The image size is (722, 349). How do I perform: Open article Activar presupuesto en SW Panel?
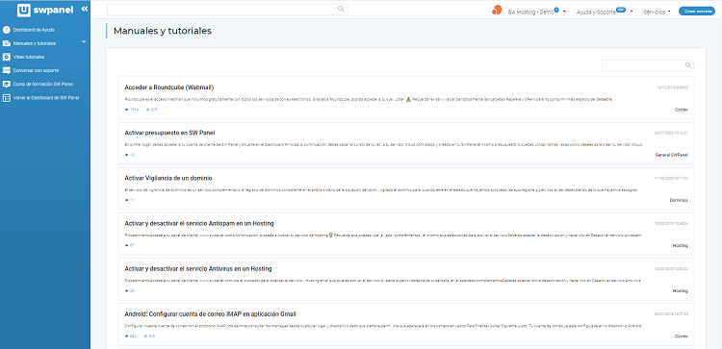(x=169, y=133)
